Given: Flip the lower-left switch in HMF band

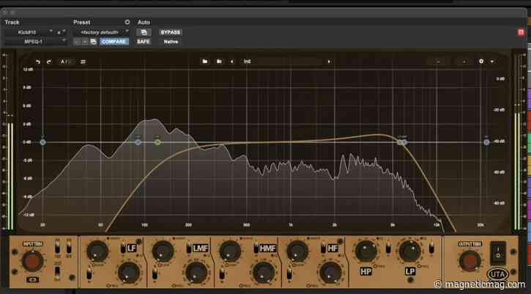Looking at the screenshot, I should click(222, 273).
